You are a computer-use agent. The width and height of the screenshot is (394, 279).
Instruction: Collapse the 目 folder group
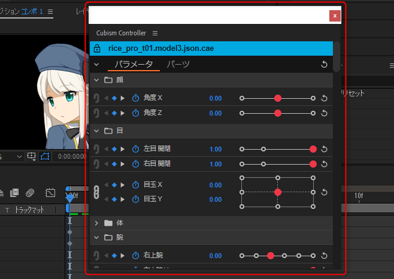(97, 130)
